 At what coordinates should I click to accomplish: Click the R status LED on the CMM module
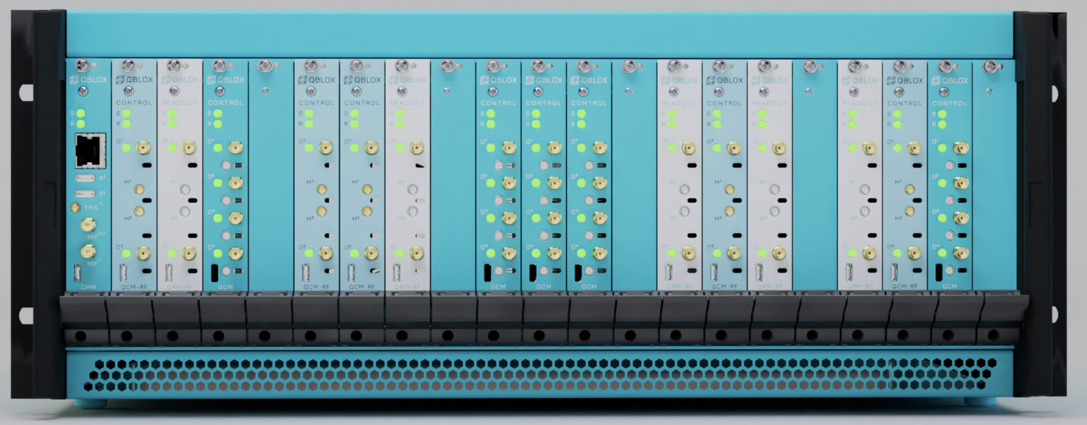tap(80, 124)
